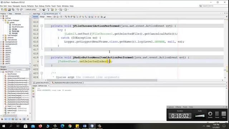
Task: Collapse the GUITest project node
Action: click(x=1, y=18)
